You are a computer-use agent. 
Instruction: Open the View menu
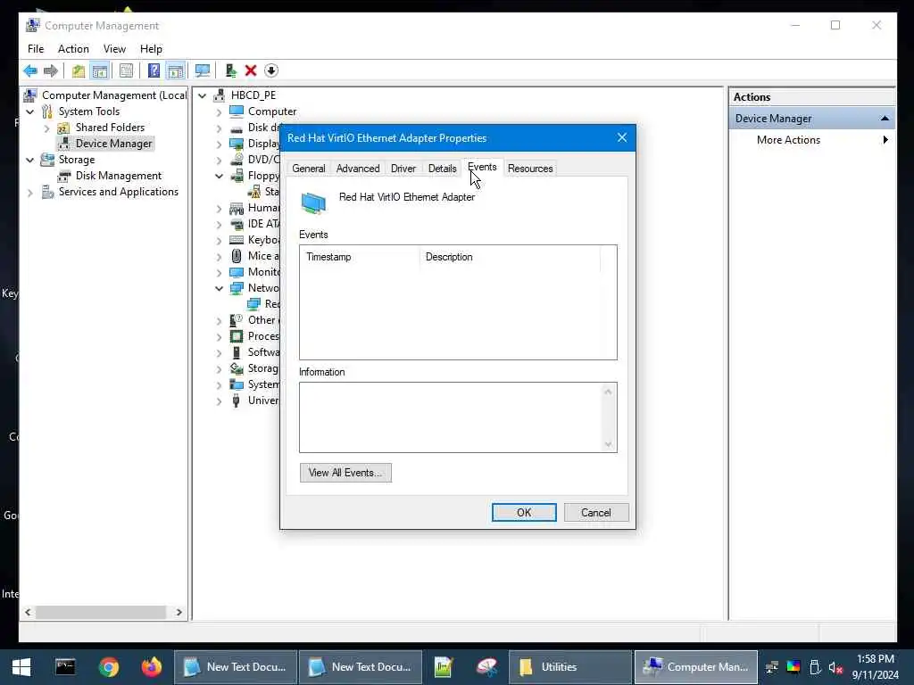[x=114, y=49]
